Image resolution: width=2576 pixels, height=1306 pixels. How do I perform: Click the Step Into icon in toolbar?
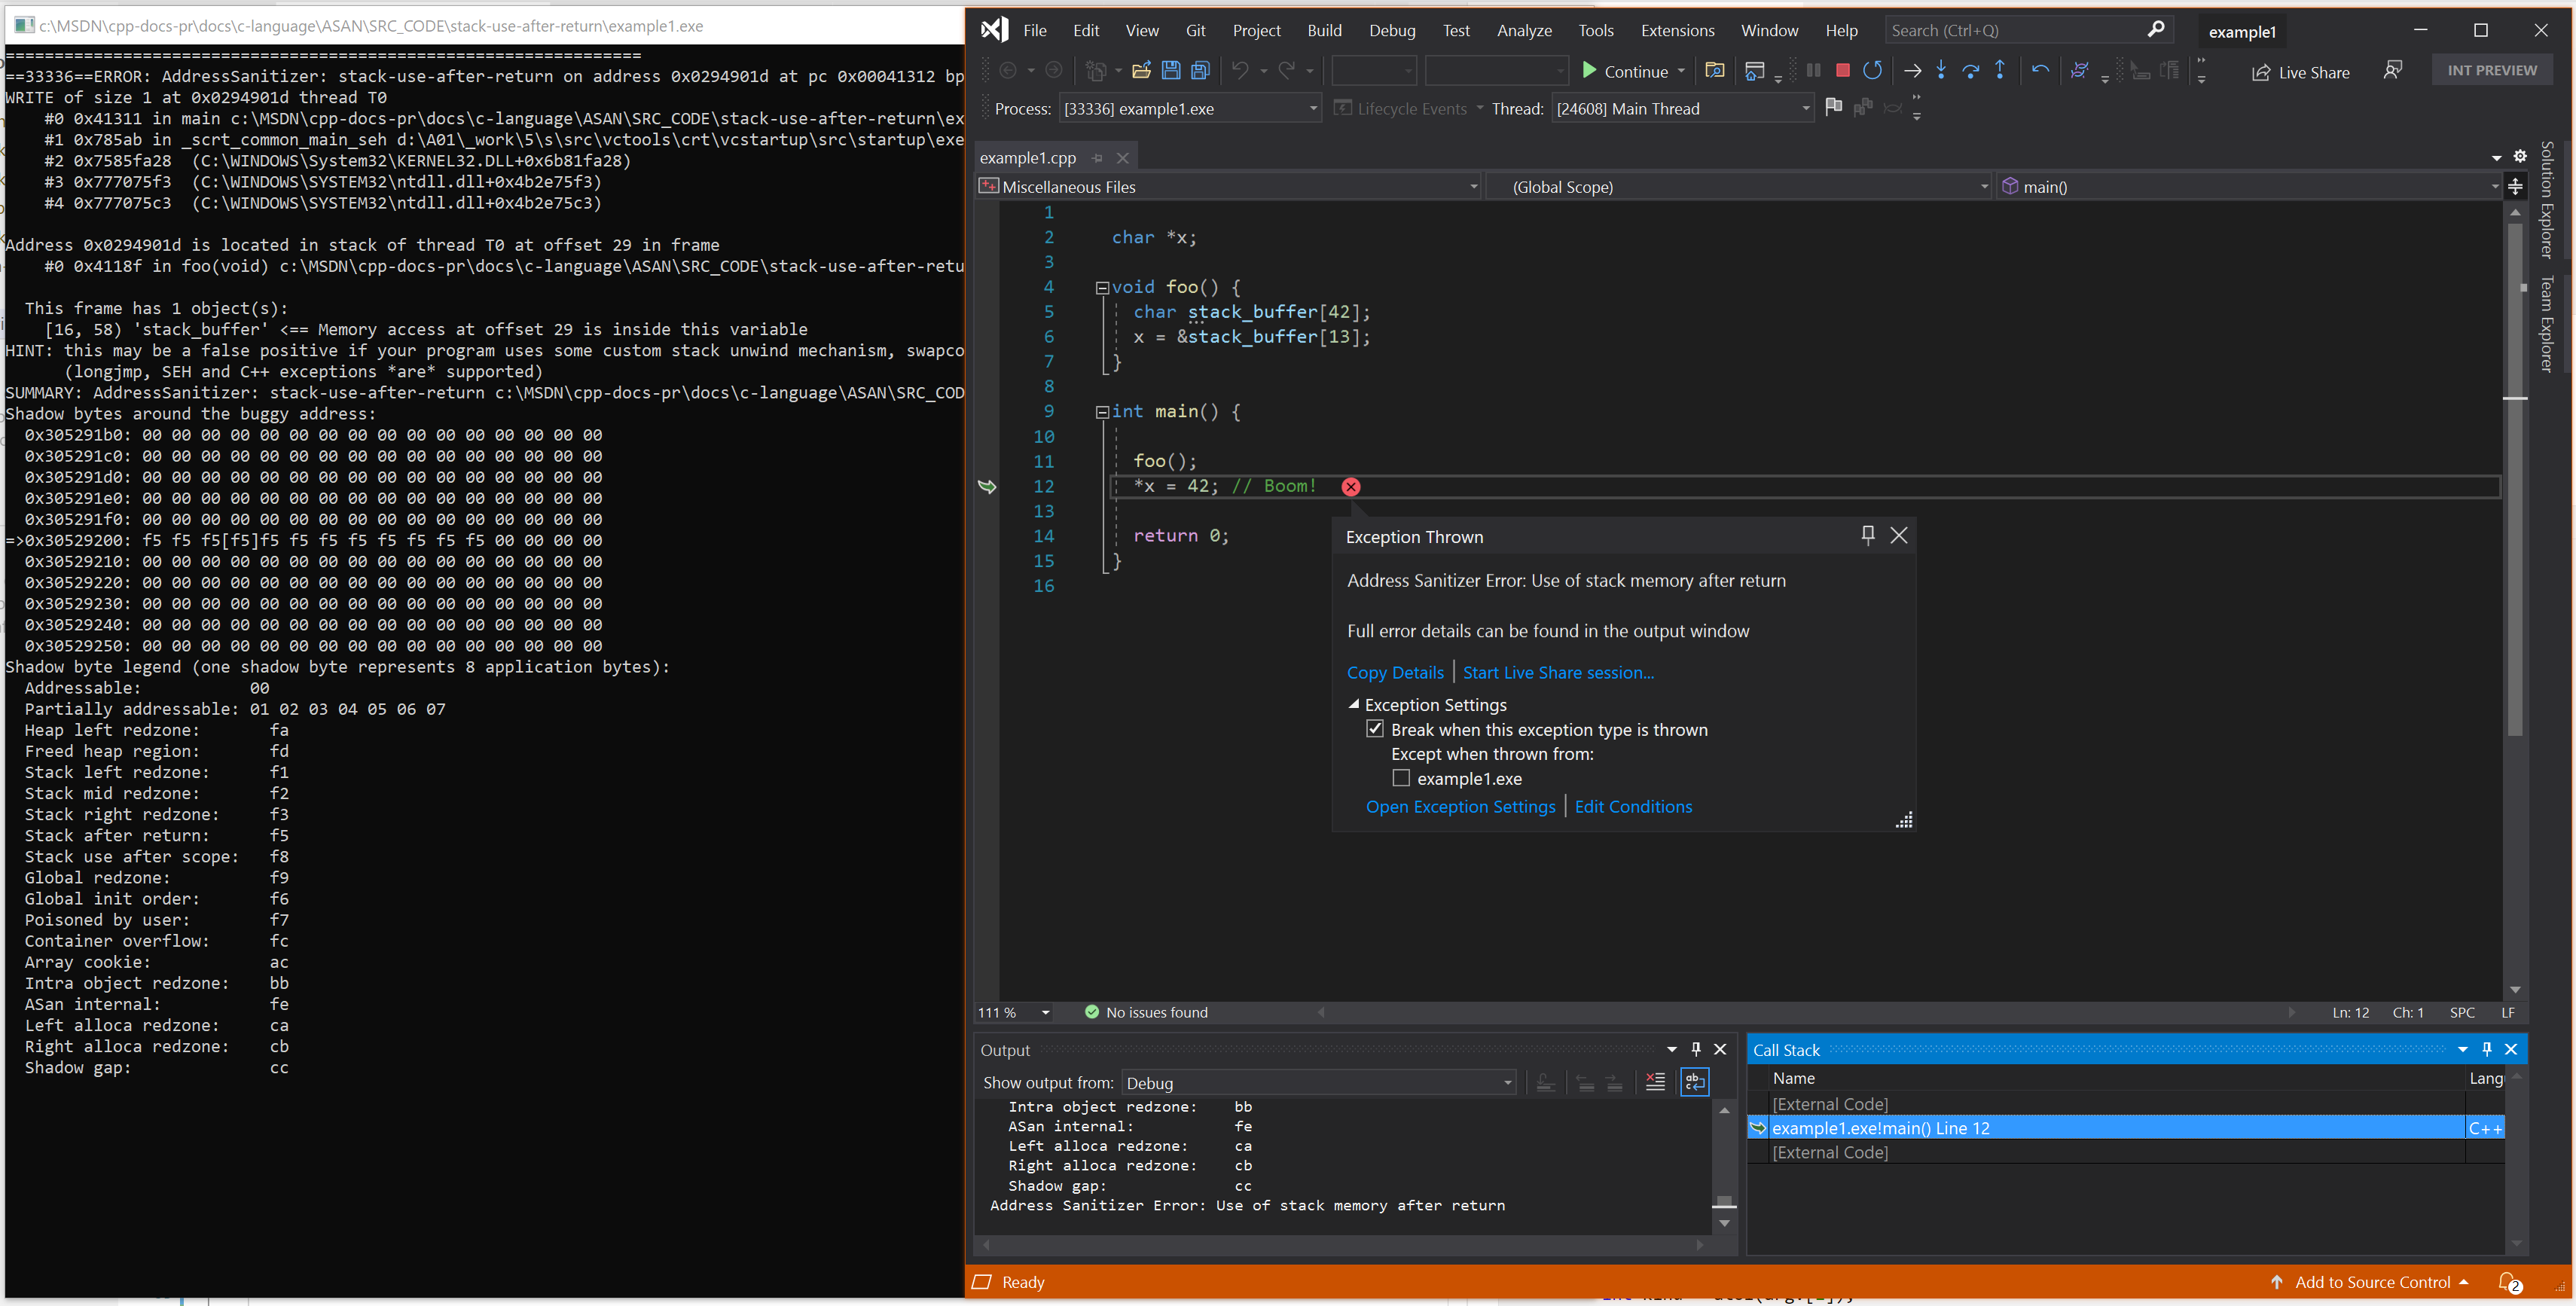click(1942, 70)
